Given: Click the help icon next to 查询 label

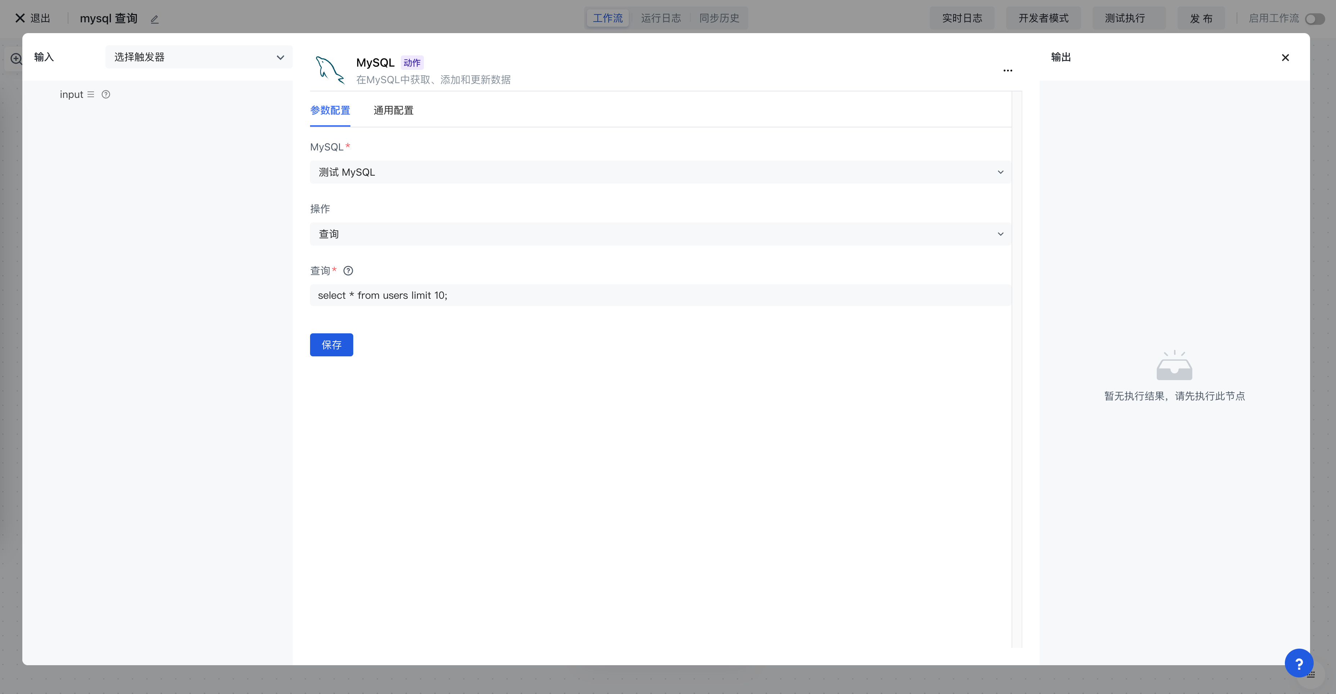Looking at the screenshot, I should [x=348, y=271].
